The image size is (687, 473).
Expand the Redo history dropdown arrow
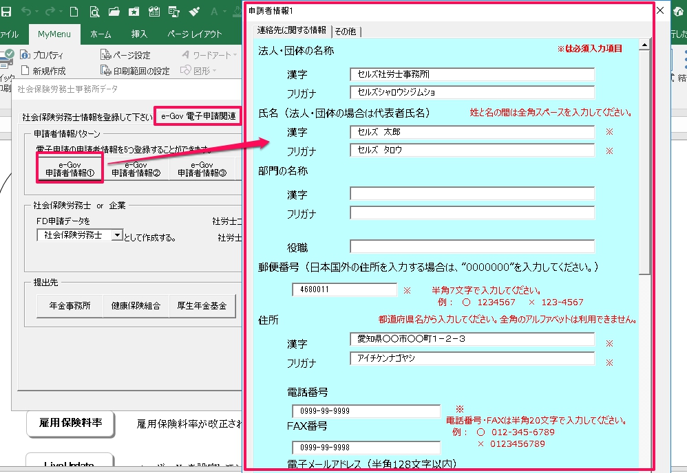(x=61, y=12)
